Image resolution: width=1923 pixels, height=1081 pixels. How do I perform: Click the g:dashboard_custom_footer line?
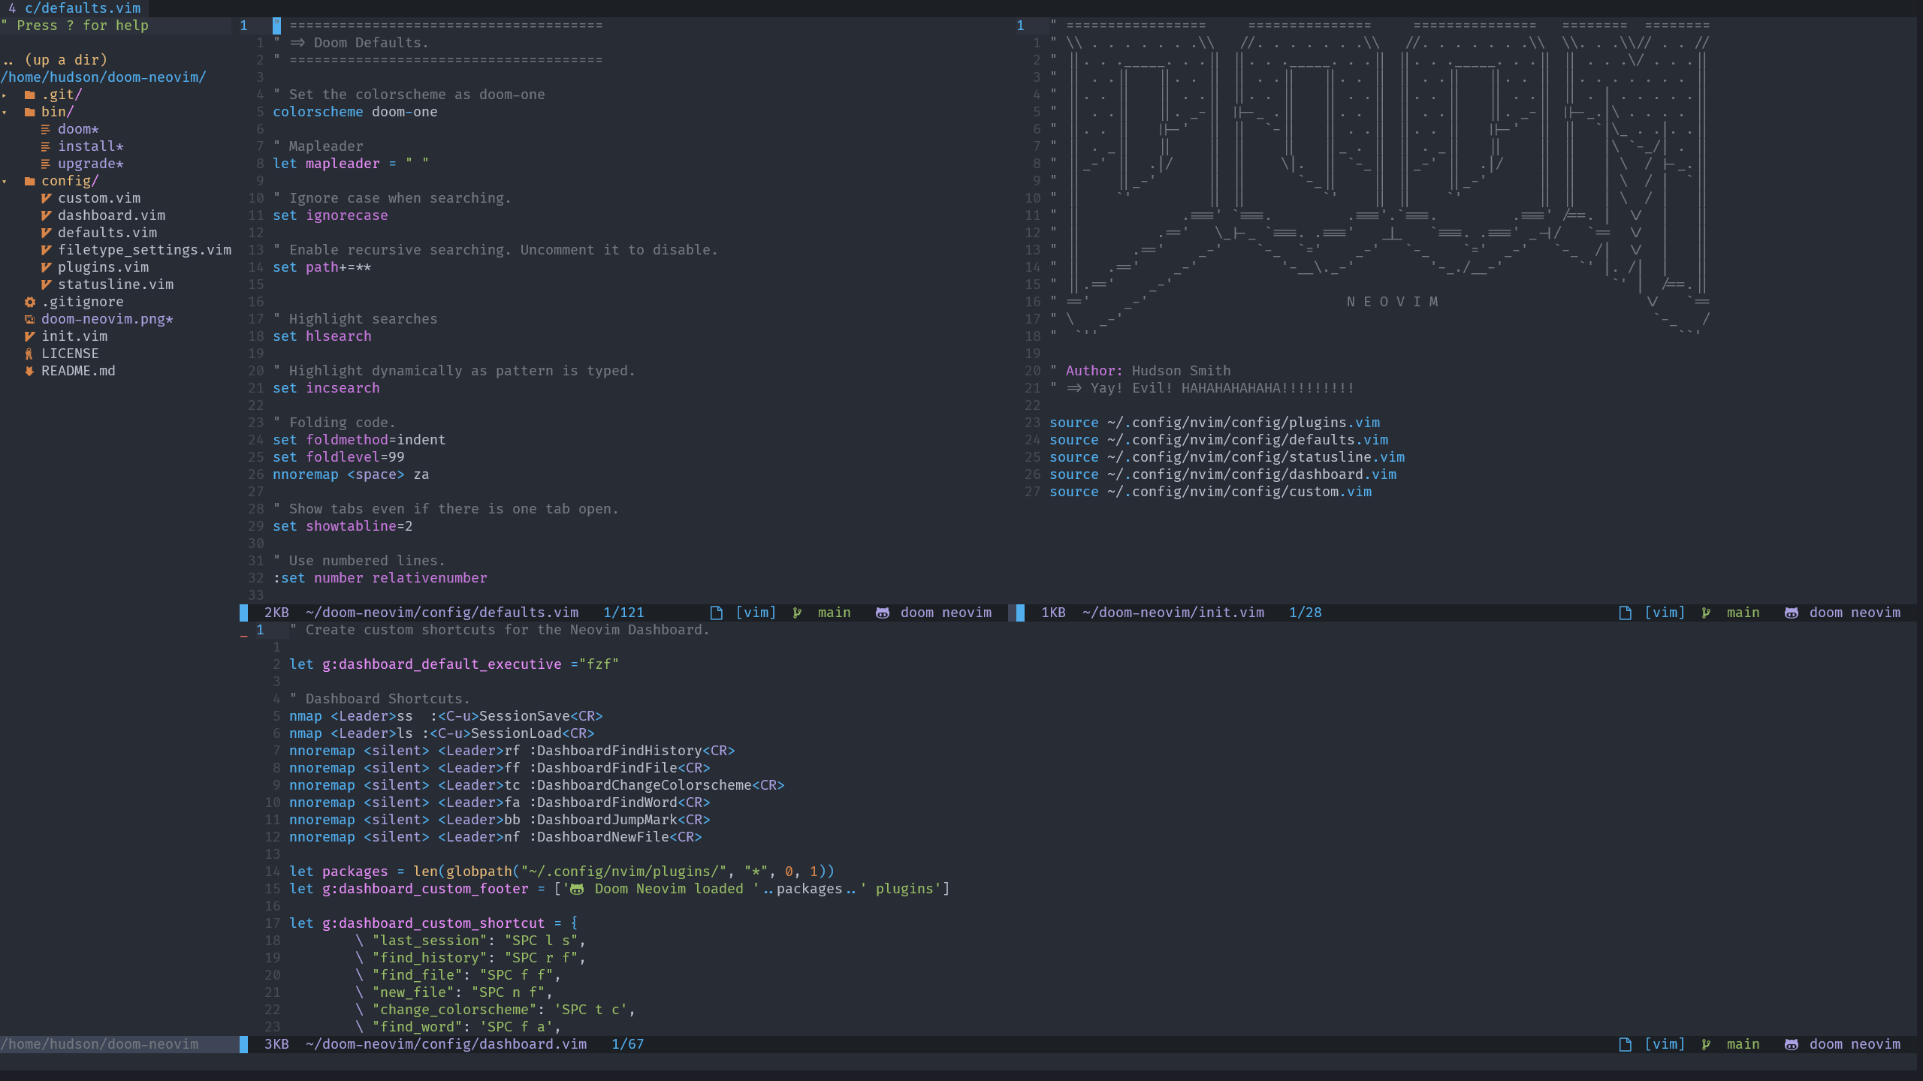coord(620,889)
